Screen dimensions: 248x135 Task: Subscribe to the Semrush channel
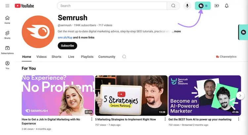click(x=67, y=46)
